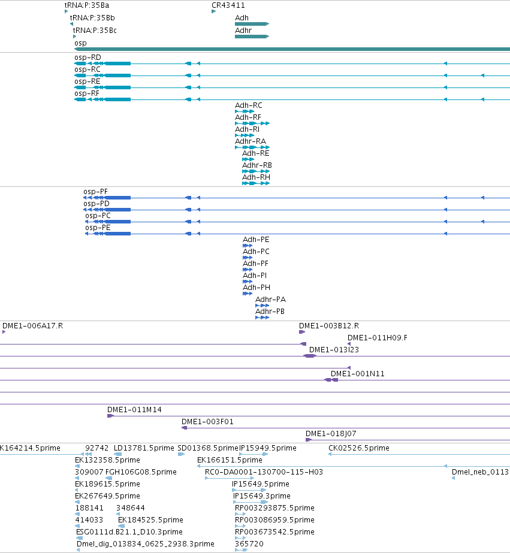510x553 pixels.
Task: Select the DME1-018J07 clone
Action: pyautogui.click(x=408, y=440)
